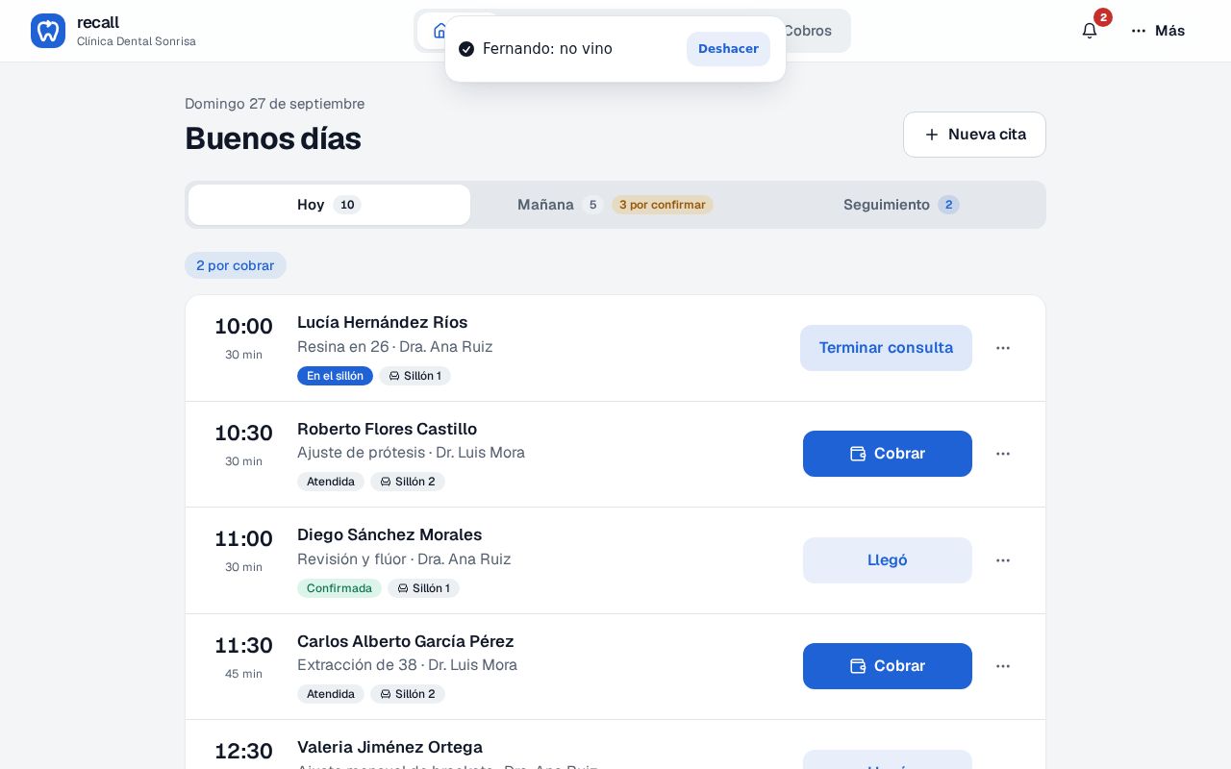The height and width of the screenshot is (769, 1231).
Task: Click Cobrar for Carlos Alberto García Pérez
Action: click(x=888, y=666)
